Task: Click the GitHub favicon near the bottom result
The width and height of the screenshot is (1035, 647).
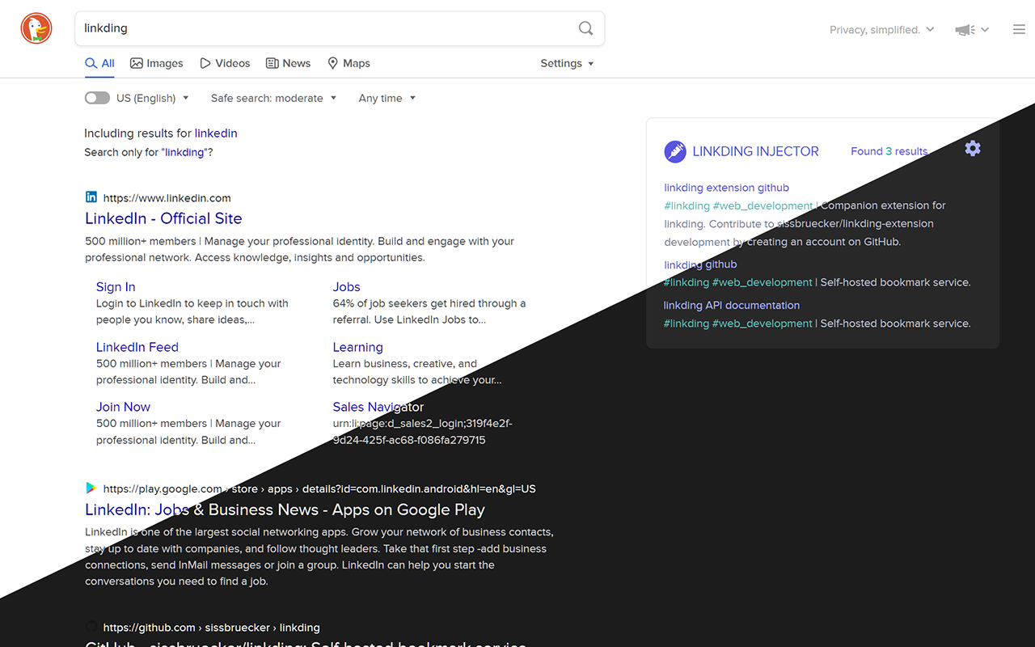Action: tap(91, 627)
